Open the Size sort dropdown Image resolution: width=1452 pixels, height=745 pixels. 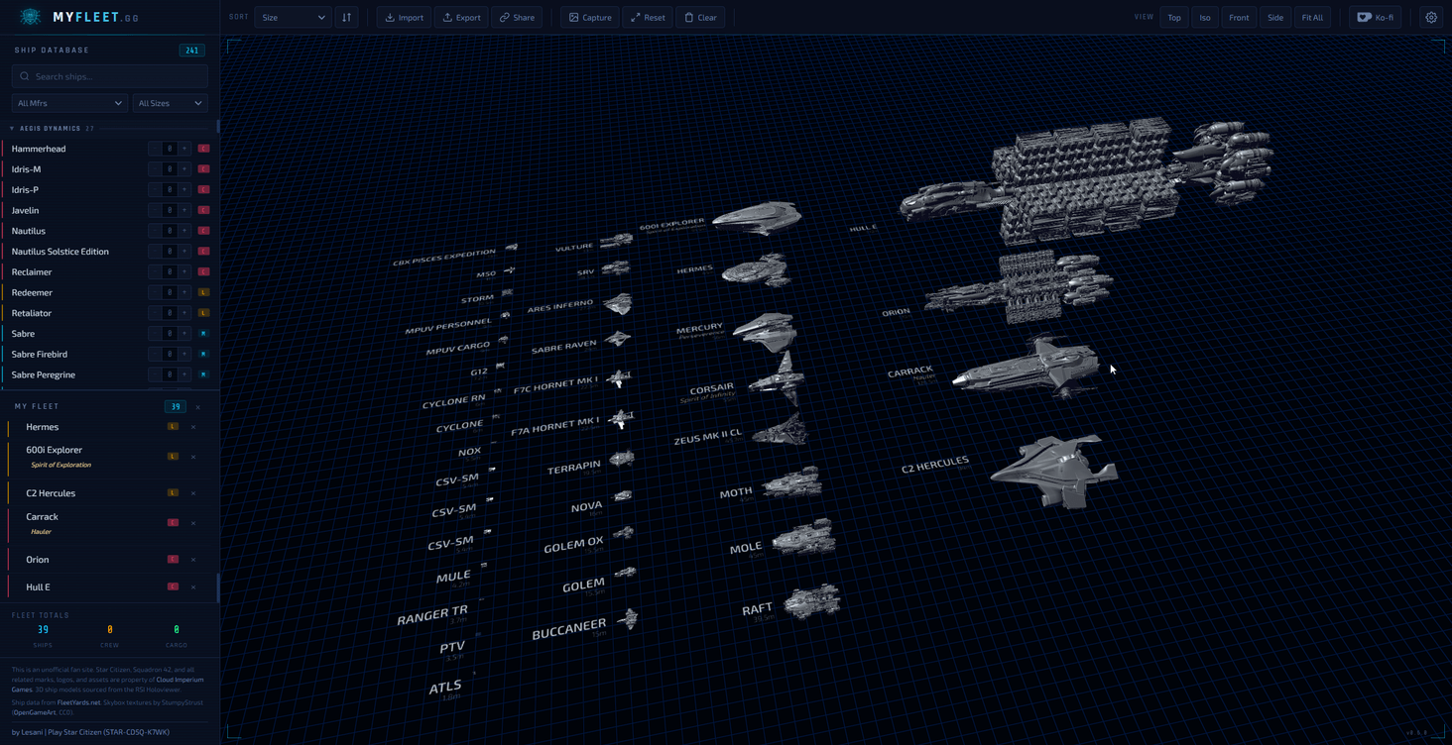[x=291, y=17]
